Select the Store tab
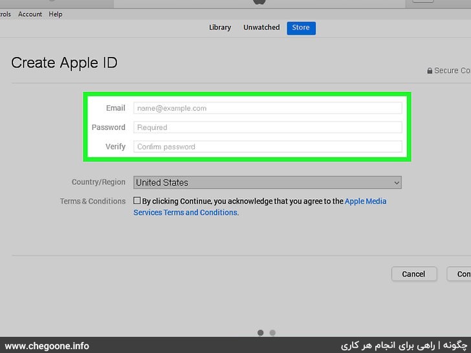Image resolution: width=471 pixels, height=353 pixels. [x=301, y=28]
